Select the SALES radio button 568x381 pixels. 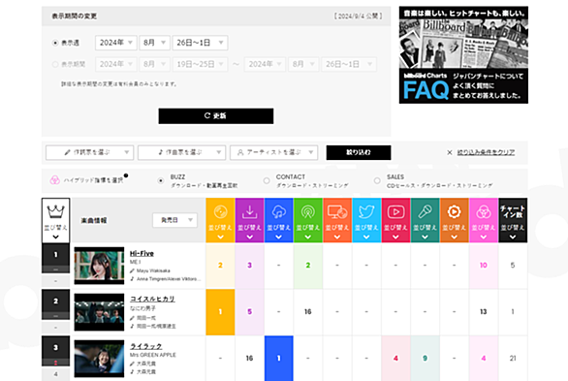(377, 180)
